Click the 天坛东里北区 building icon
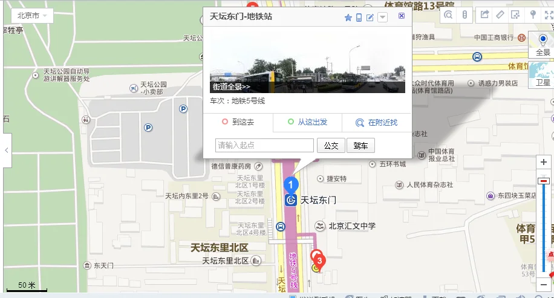554x298 pixels. [256, 261]
